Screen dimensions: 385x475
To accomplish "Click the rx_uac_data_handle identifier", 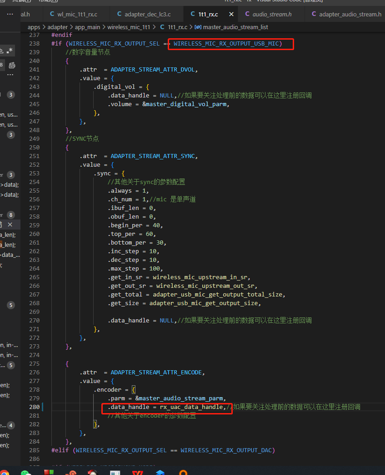I will [x=191, y=407].
